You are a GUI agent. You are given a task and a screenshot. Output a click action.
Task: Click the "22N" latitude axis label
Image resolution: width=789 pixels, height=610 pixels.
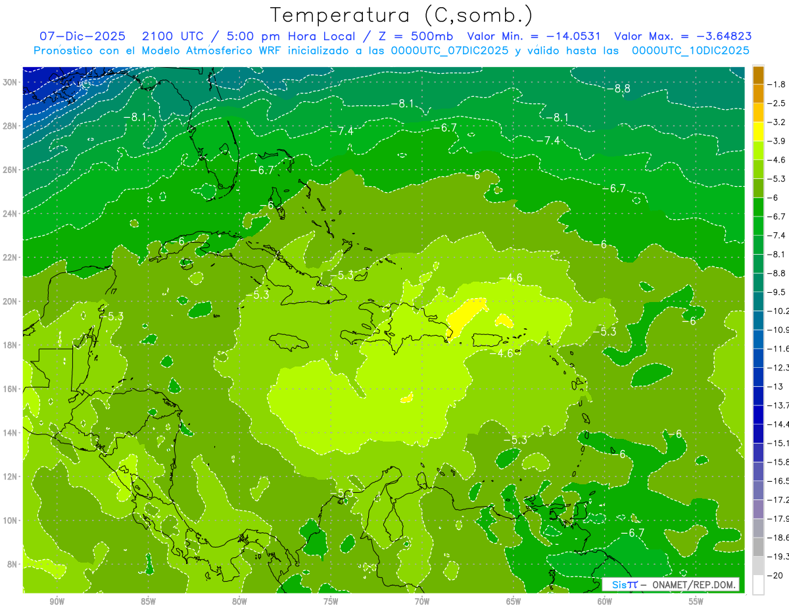[11, 257]
